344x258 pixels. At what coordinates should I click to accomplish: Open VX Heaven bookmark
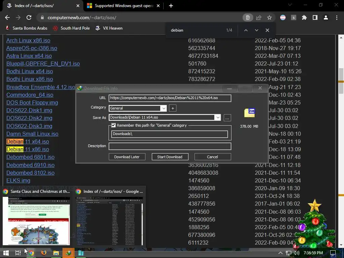tap(109, 28)
